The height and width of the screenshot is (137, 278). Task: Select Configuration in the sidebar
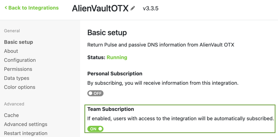[20, 60]
